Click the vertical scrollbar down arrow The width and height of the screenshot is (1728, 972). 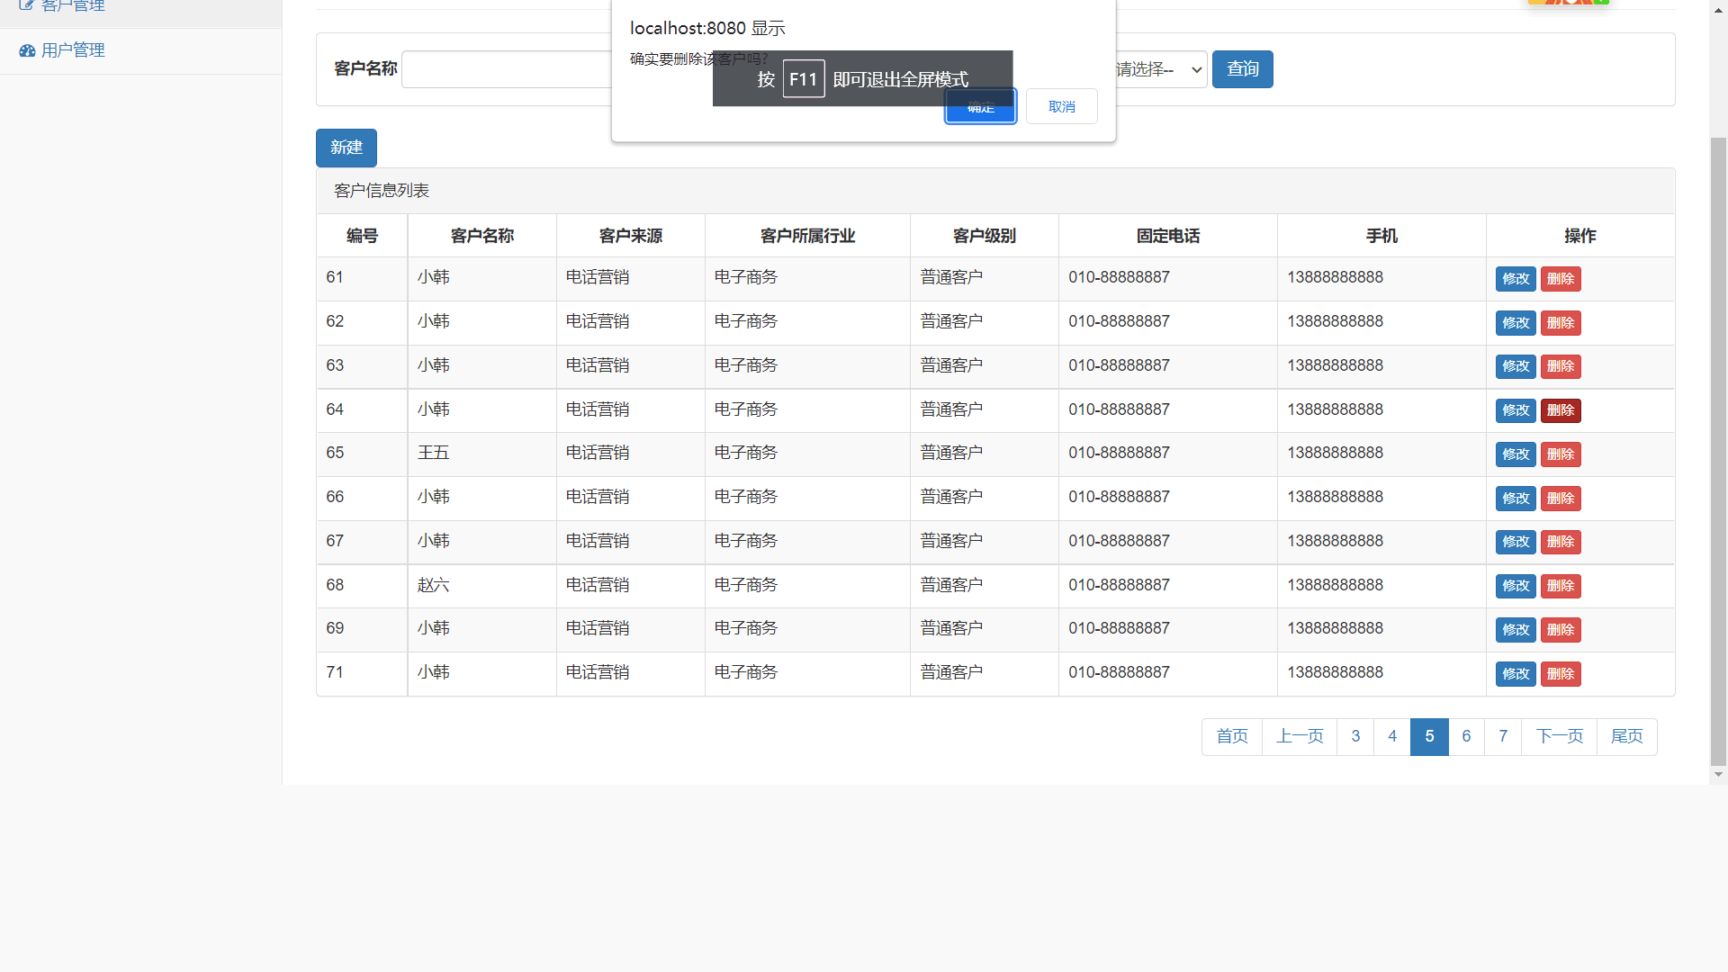coord(1718,774)
